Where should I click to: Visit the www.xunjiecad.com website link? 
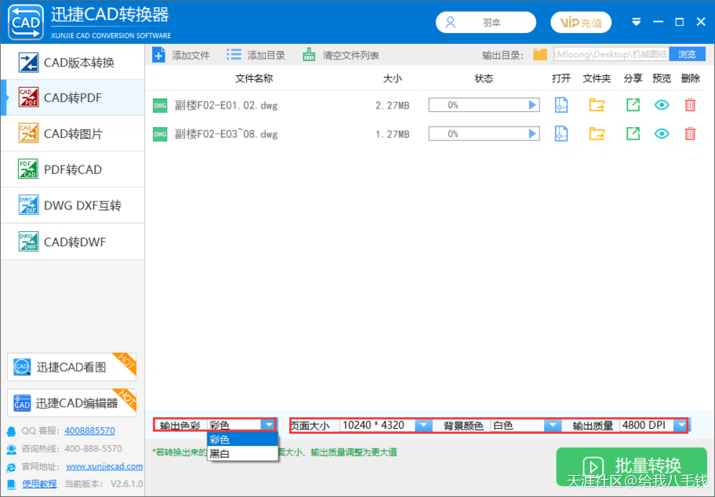point(103,466)
